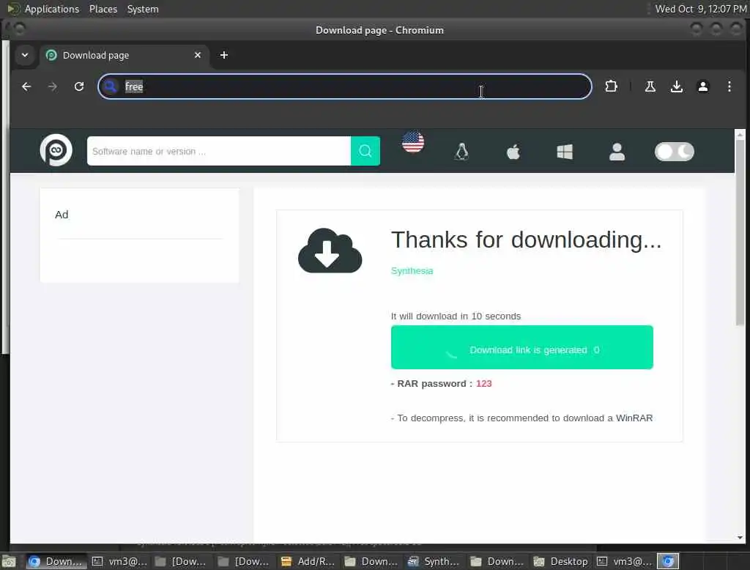Click the forward navigation arrow

[53, 86]
